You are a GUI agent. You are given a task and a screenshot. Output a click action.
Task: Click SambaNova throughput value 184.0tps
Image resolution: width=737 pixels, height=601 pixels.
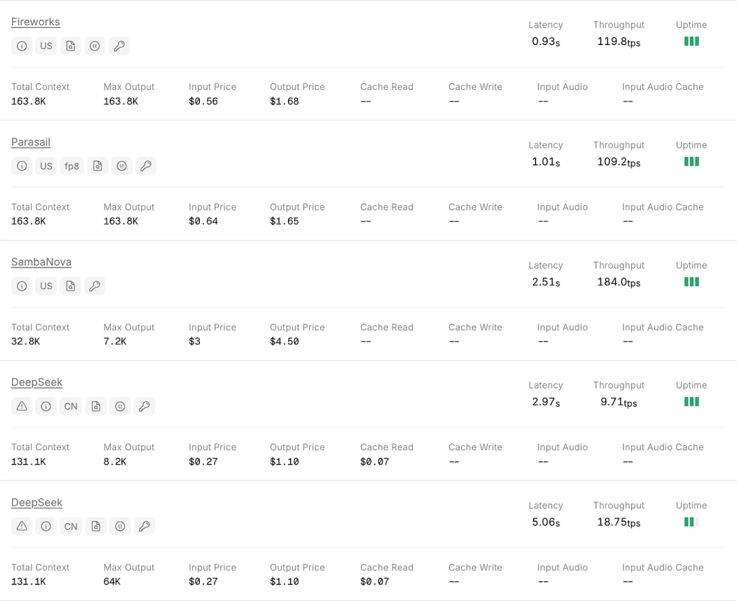point(618,282)
